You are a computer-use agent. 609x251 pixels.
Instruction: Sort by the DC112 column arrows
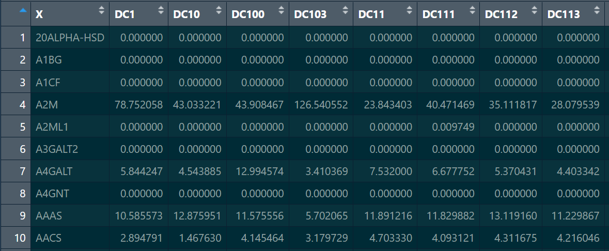[535, 10]
